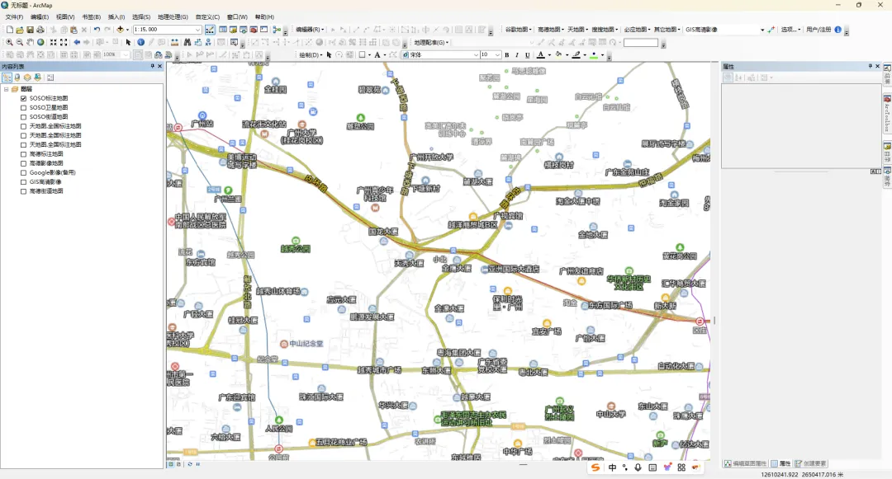
Task: Open the 编辑器(R) dropdown
Action: [310, 30]
